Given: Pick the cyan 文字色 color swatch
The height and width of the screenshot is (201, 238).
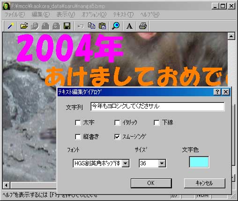Looking at the screenshot, I should point(199,162).
